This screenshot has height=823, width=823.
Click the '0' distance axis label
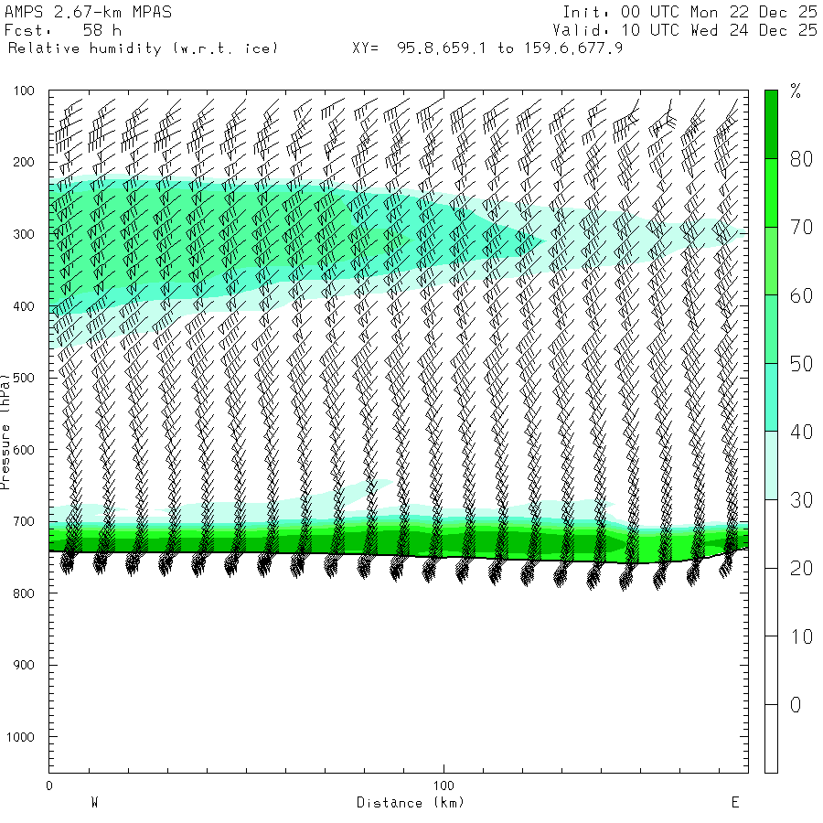point(49,786)
